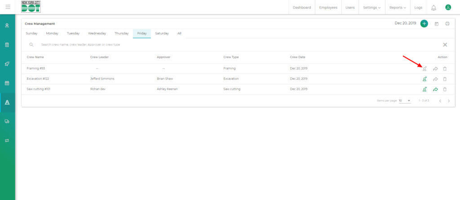Click the print icon
Image resolution: width=460 pixels, height=200 pixels.
coord(447,24)
